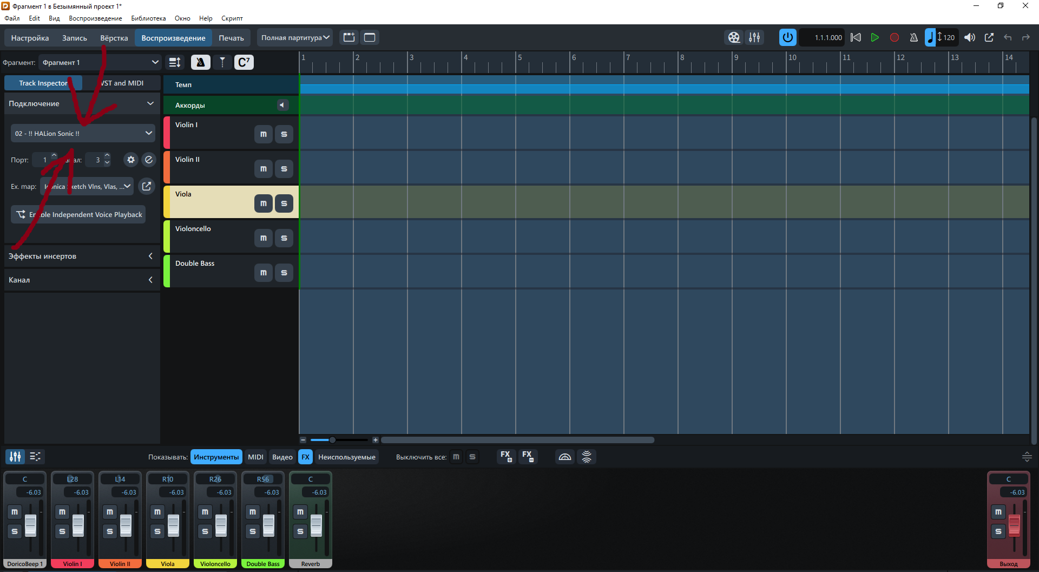Click the red Выход output fader
Viewport: 1039px width, 572px height.
[x=1014, y=525]
